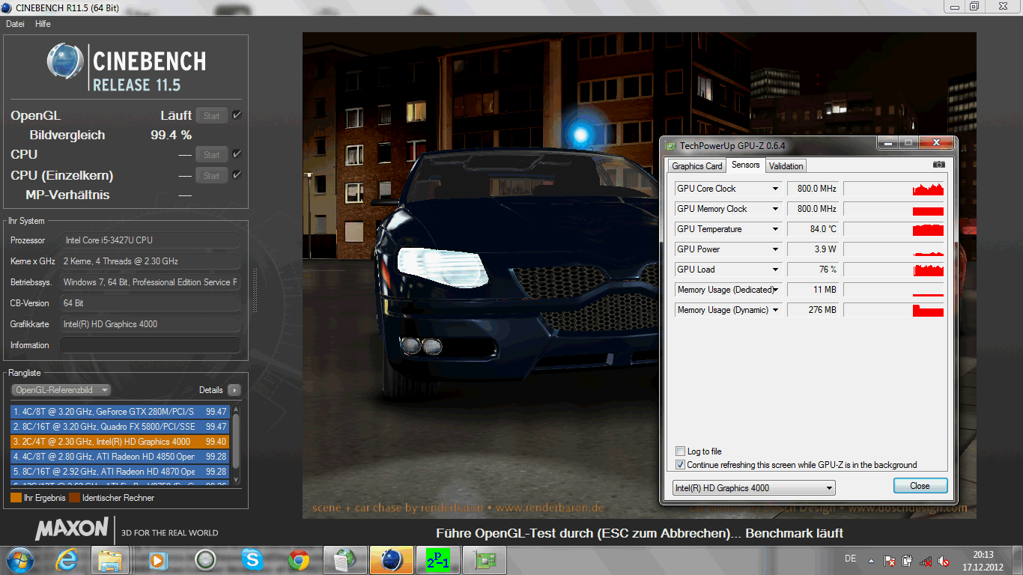Open Action Center flag tray icon
The image size is (1023, 575).
coord(890,560)
